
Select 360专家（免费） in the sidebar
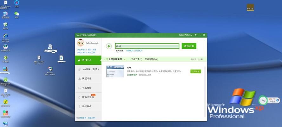[88, 70]
